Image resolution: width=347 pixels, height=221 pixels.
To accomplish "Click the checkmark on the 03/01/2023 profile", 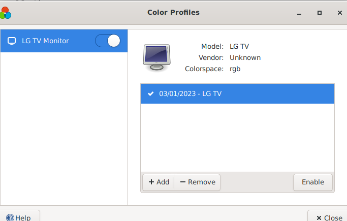I will point(151,94).
